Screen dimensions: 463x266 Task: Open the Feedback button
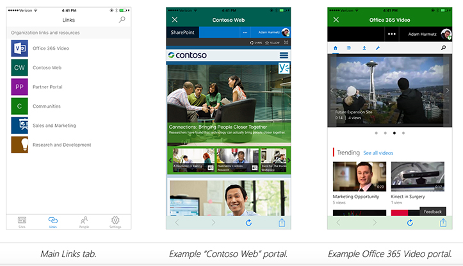433,212
